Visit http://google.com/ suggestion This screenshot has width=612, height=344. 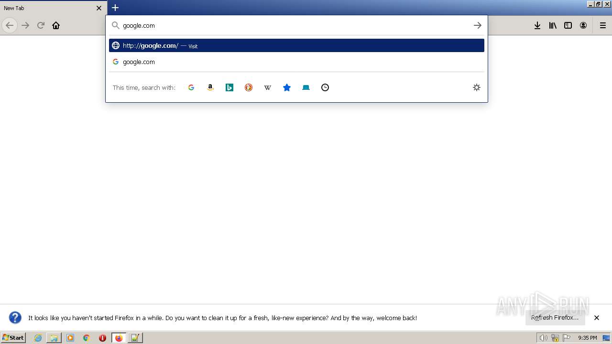(296, 45)
